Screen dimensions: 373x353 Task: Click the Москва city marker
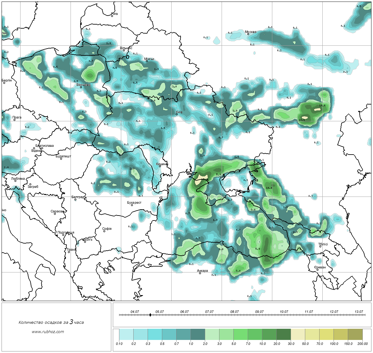[248, 34]
